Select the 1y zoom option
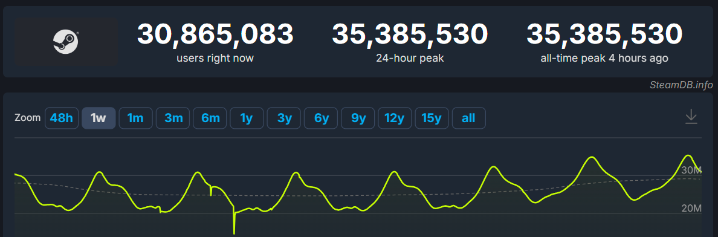The width and height of the screenshot is (718, 237). tap(247, 118)
